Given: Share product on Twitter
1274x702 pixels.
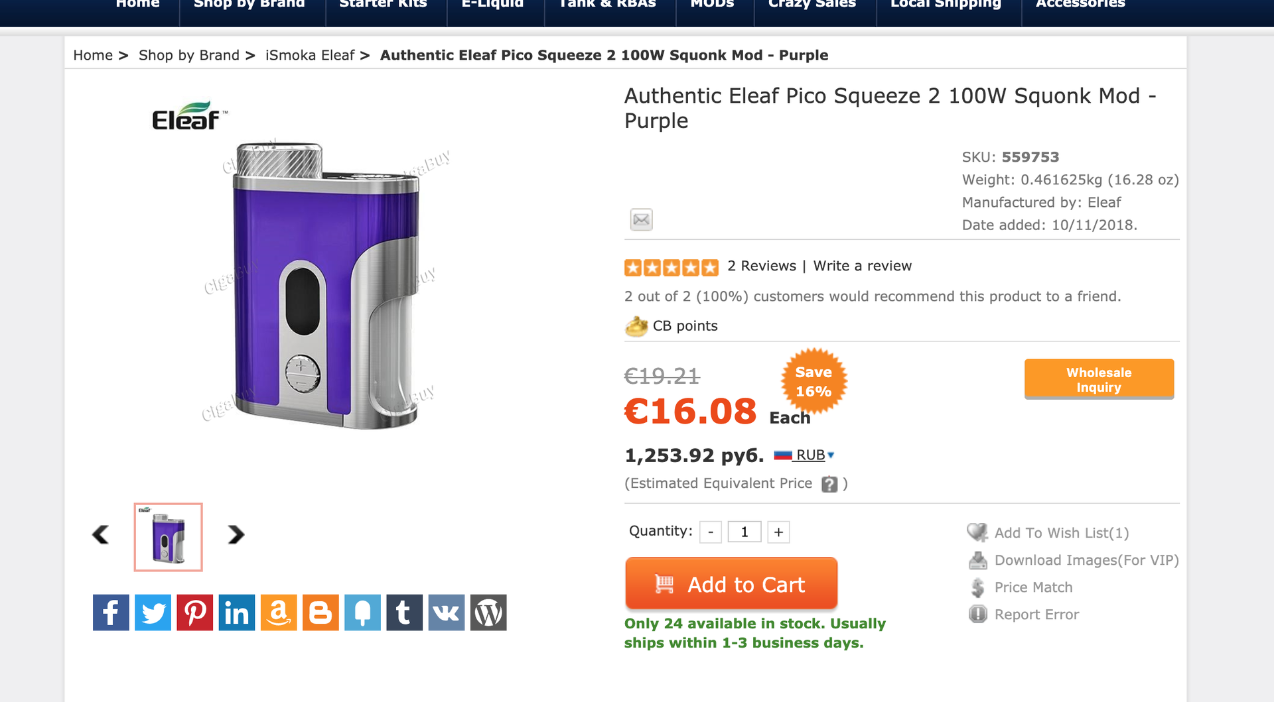Looking at the screenshot, I should (153, 613).
